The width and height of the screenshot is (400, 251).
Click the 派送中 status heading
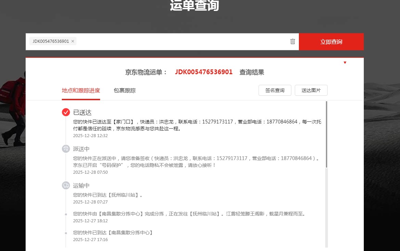coord(81,149)
